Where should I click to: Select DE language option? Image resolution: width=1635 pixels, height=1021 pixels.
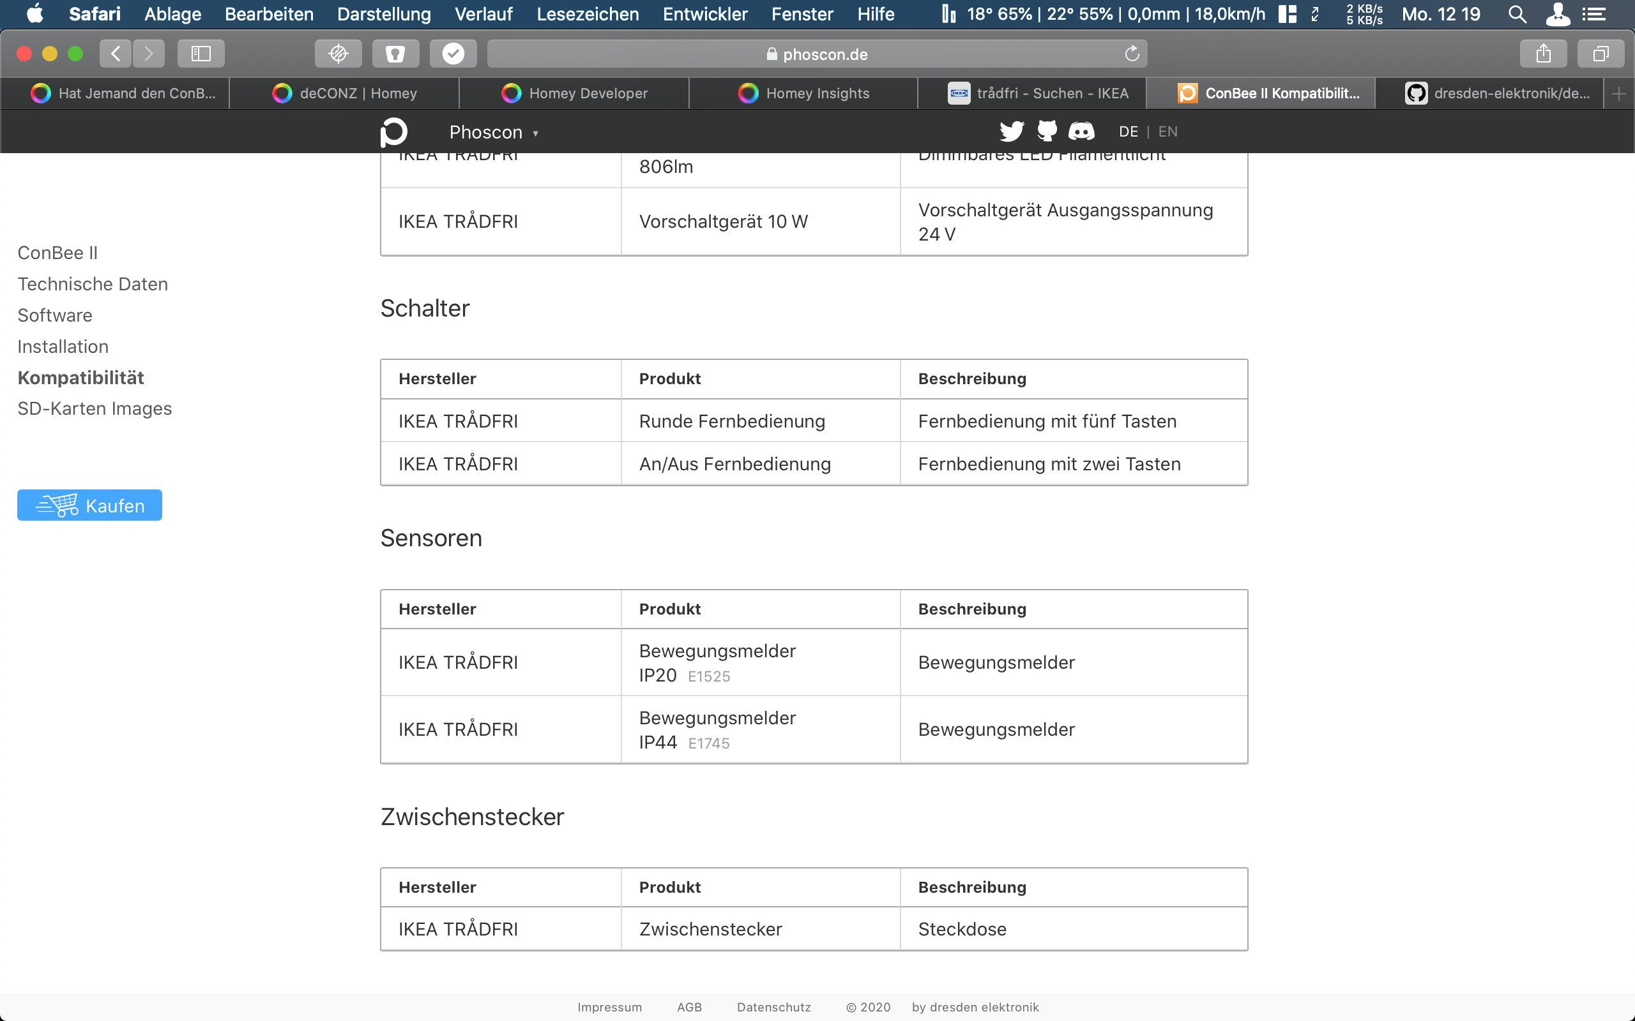pos(1128,131)
